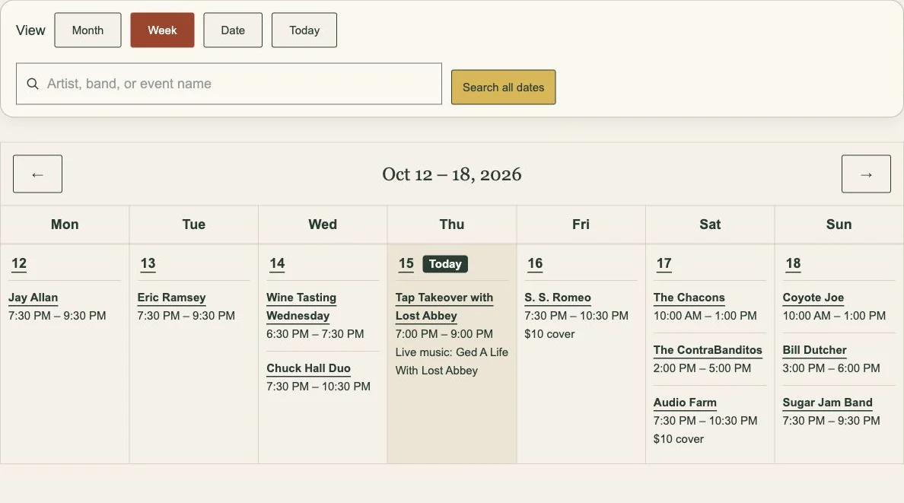
Task: Click the Live music: Ged A Life text
Action: tap(452, 352)
